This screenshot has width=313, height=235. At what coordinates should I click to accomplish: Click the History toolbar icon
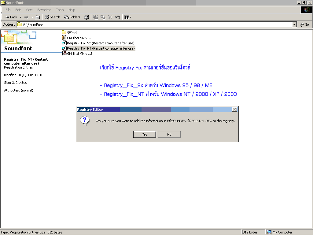coord(87,17)
